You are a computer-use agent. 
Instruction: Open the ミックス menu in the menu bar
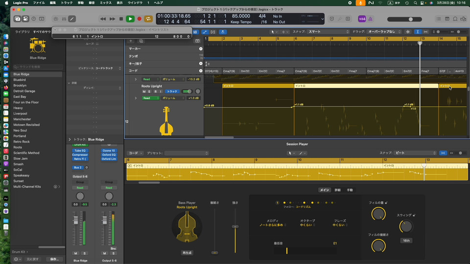[x=105, y=3]
